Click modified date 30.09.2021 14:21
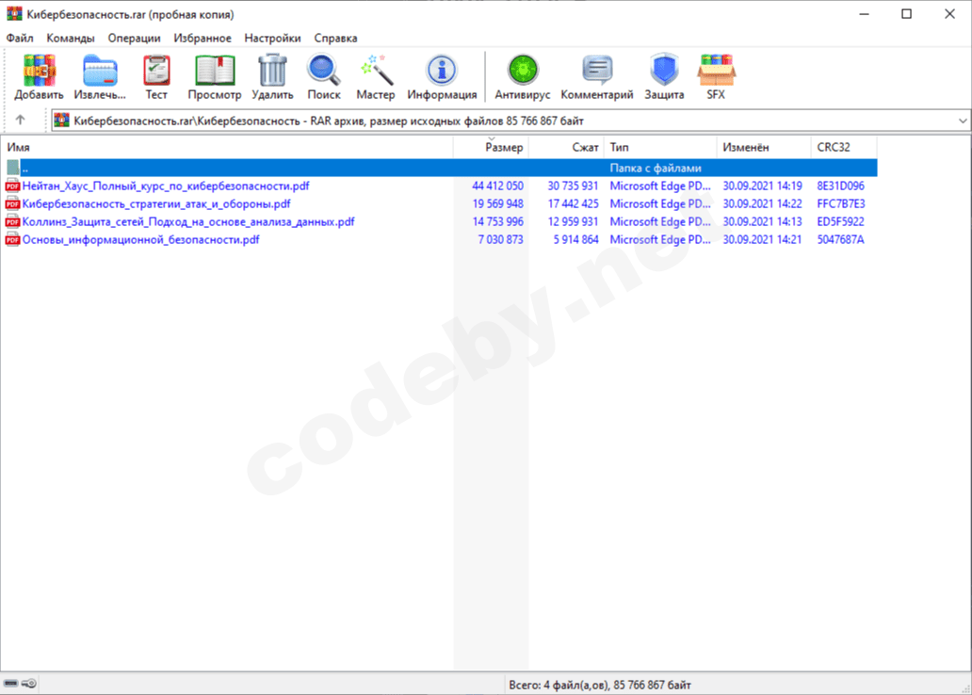The height and width of the screenshot is (695, 972). click(x=763, y=240)
